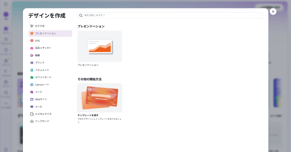Focus the 何を作成しますか search field
Screen dimensions: 291x152
(x=170, y=15)
